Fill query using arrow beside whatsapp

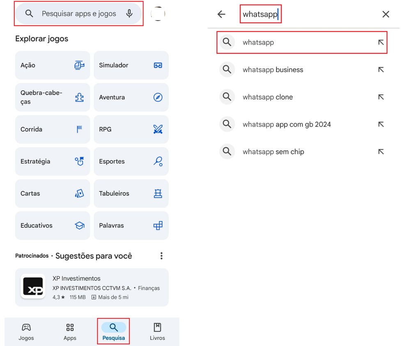click(381, 42)
